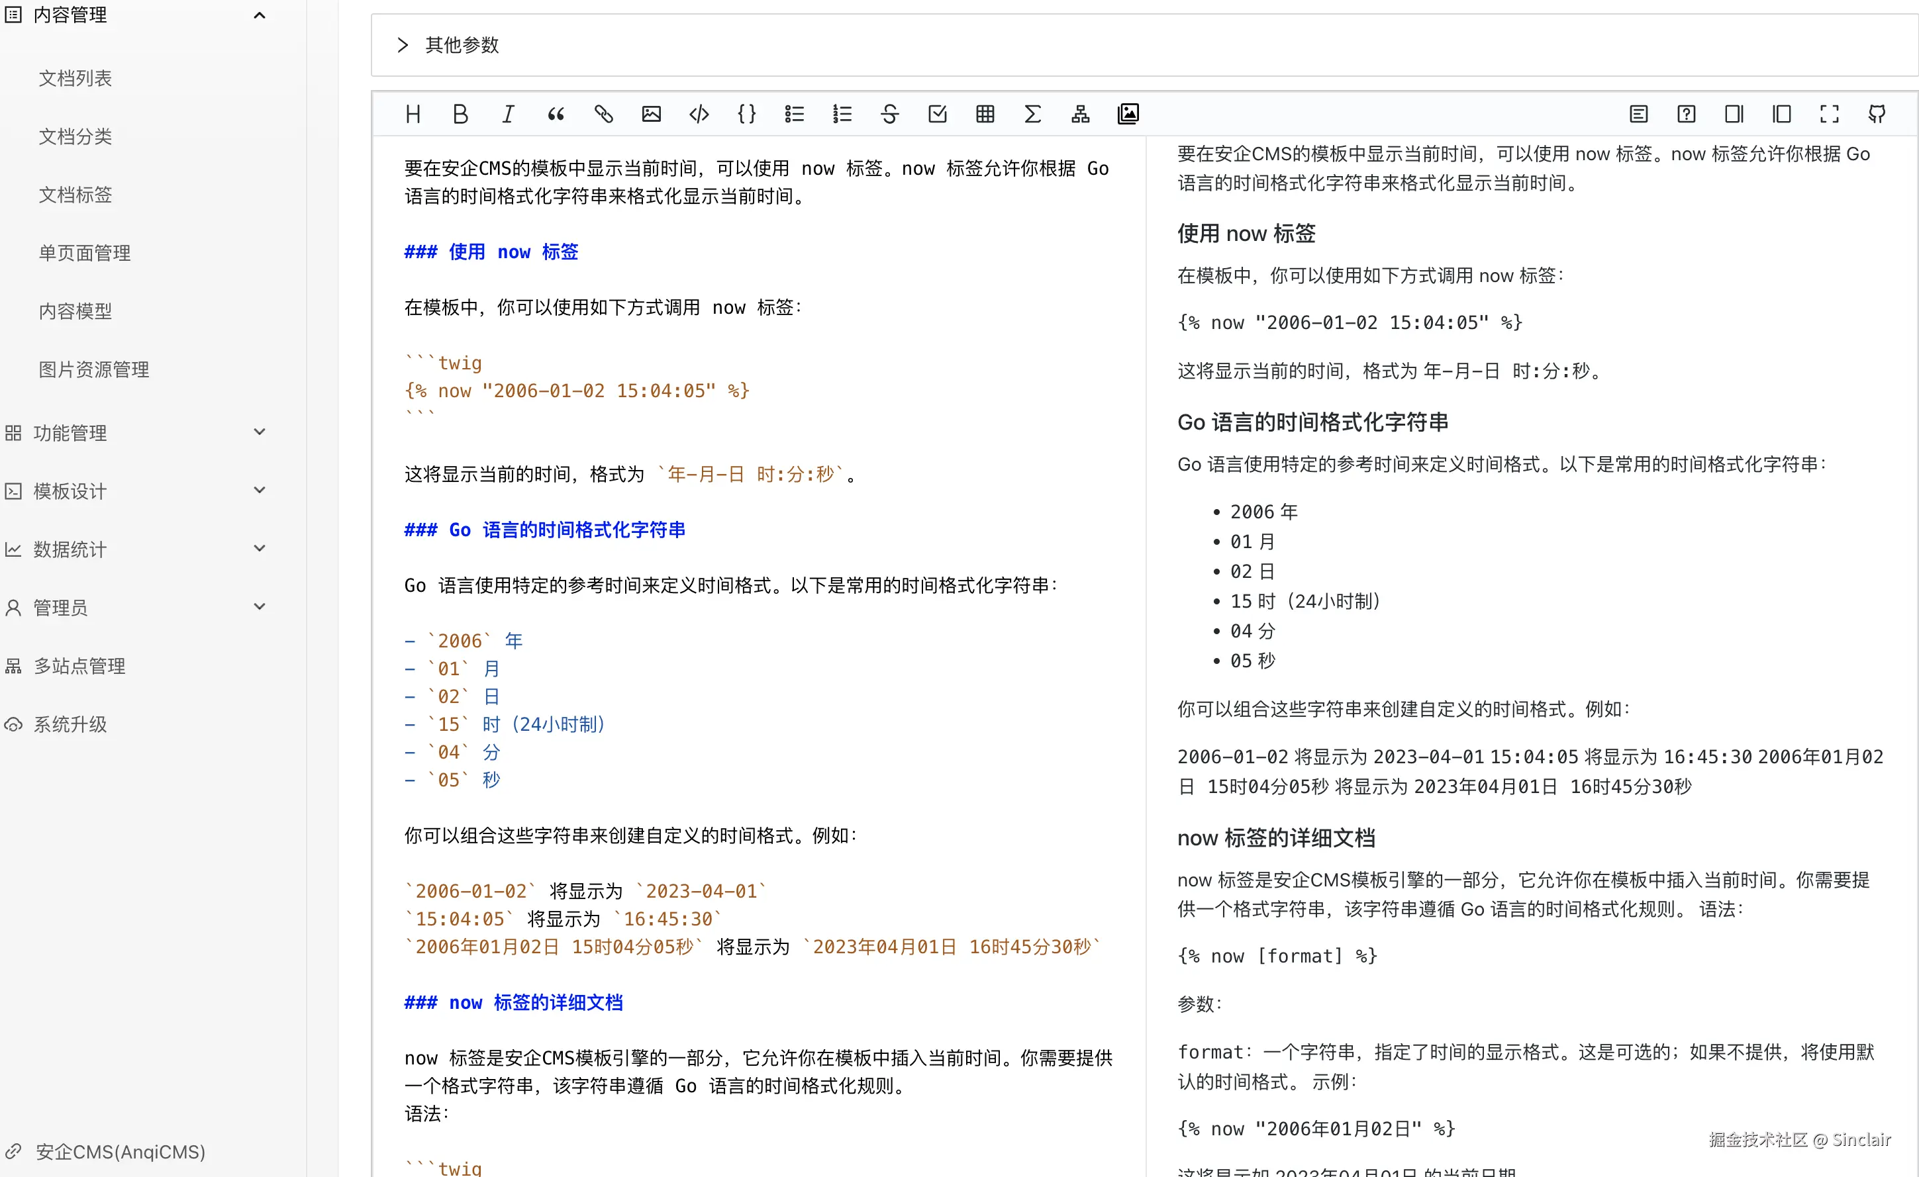Insert a math formula with the sigma icon

coord(1033,115)
